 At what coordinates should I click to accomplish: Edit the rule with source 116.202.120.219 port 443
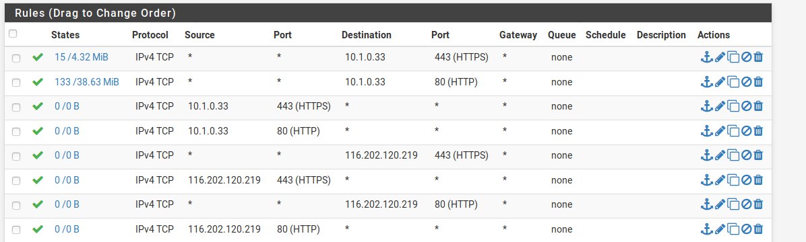click(x=720, y=180)
